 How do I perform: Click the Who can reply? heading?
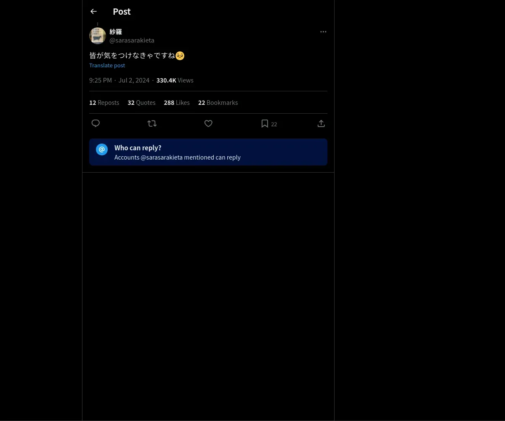(138, 148)
